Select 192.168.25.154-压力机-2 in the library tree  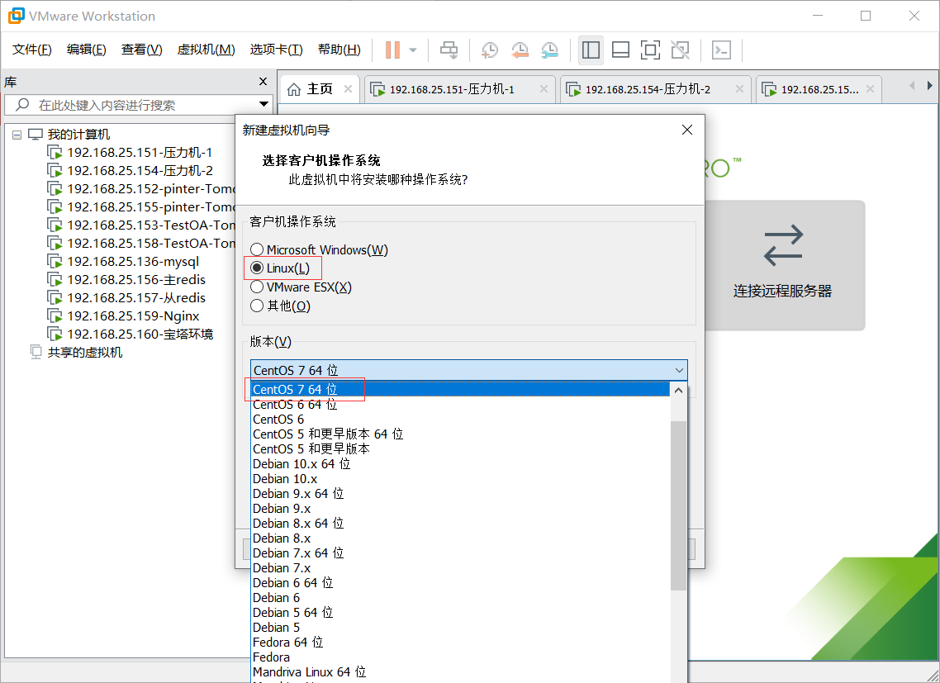tap(130, 170)
